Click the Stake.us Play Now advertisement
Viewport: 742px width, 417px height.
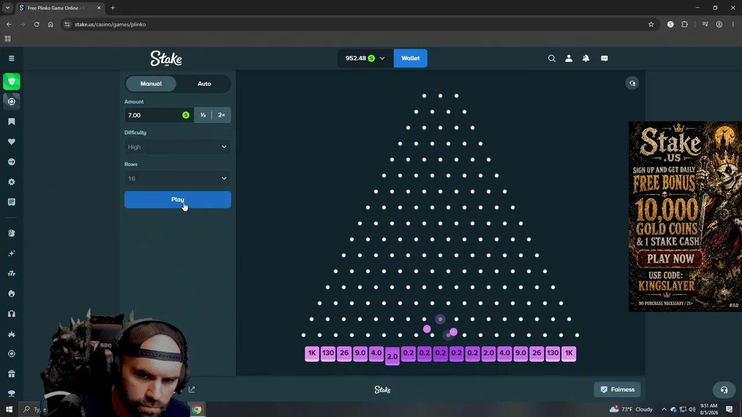pos(671,259)
